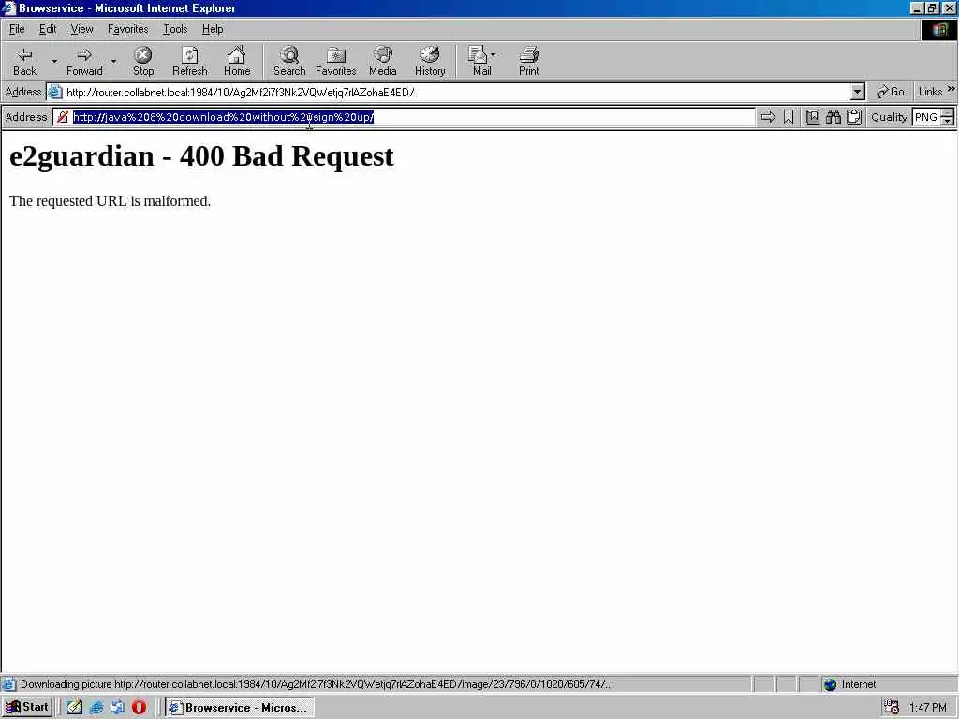Open the Browservice bookmarks book icon

813,117
